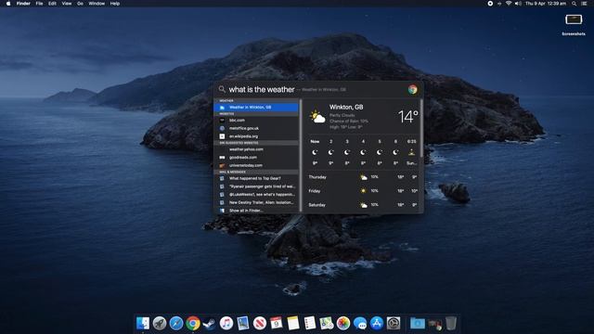Open the Help menu

(x=115, y=4)
